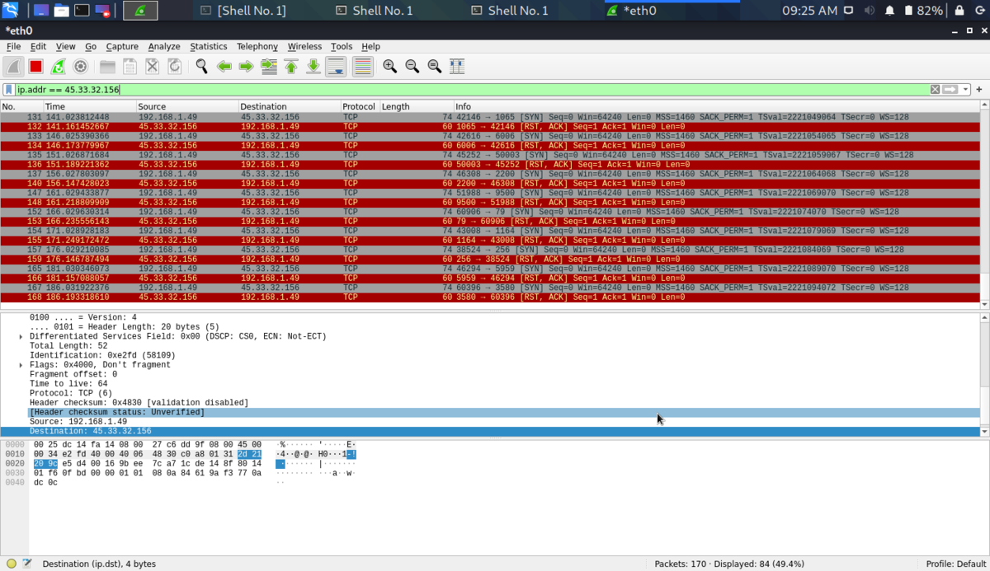The height and width of the screenshot is (571, 990).
Task: Zoom in packet text icon
Action: pos(389,67)
